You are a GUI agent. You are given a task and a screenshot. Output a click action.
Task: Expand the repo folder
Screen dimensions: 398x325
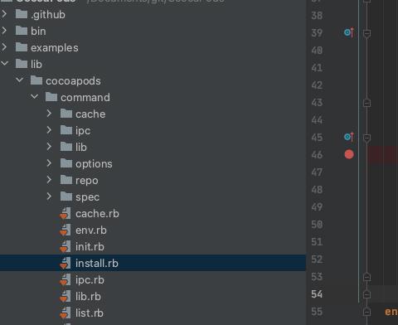tap(49, 180)
